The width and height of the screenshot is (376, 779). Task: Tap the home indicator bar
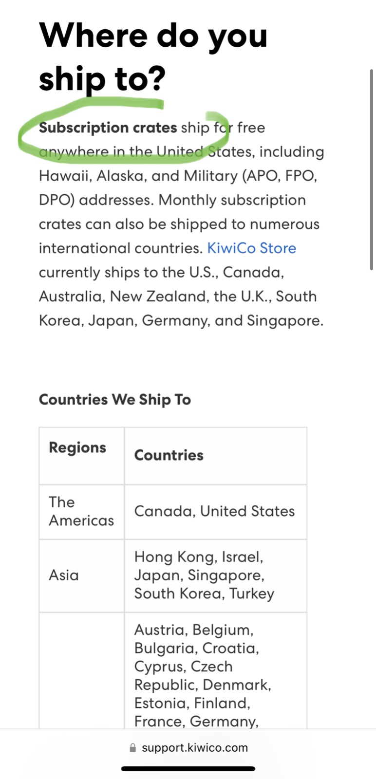[188, 769]
